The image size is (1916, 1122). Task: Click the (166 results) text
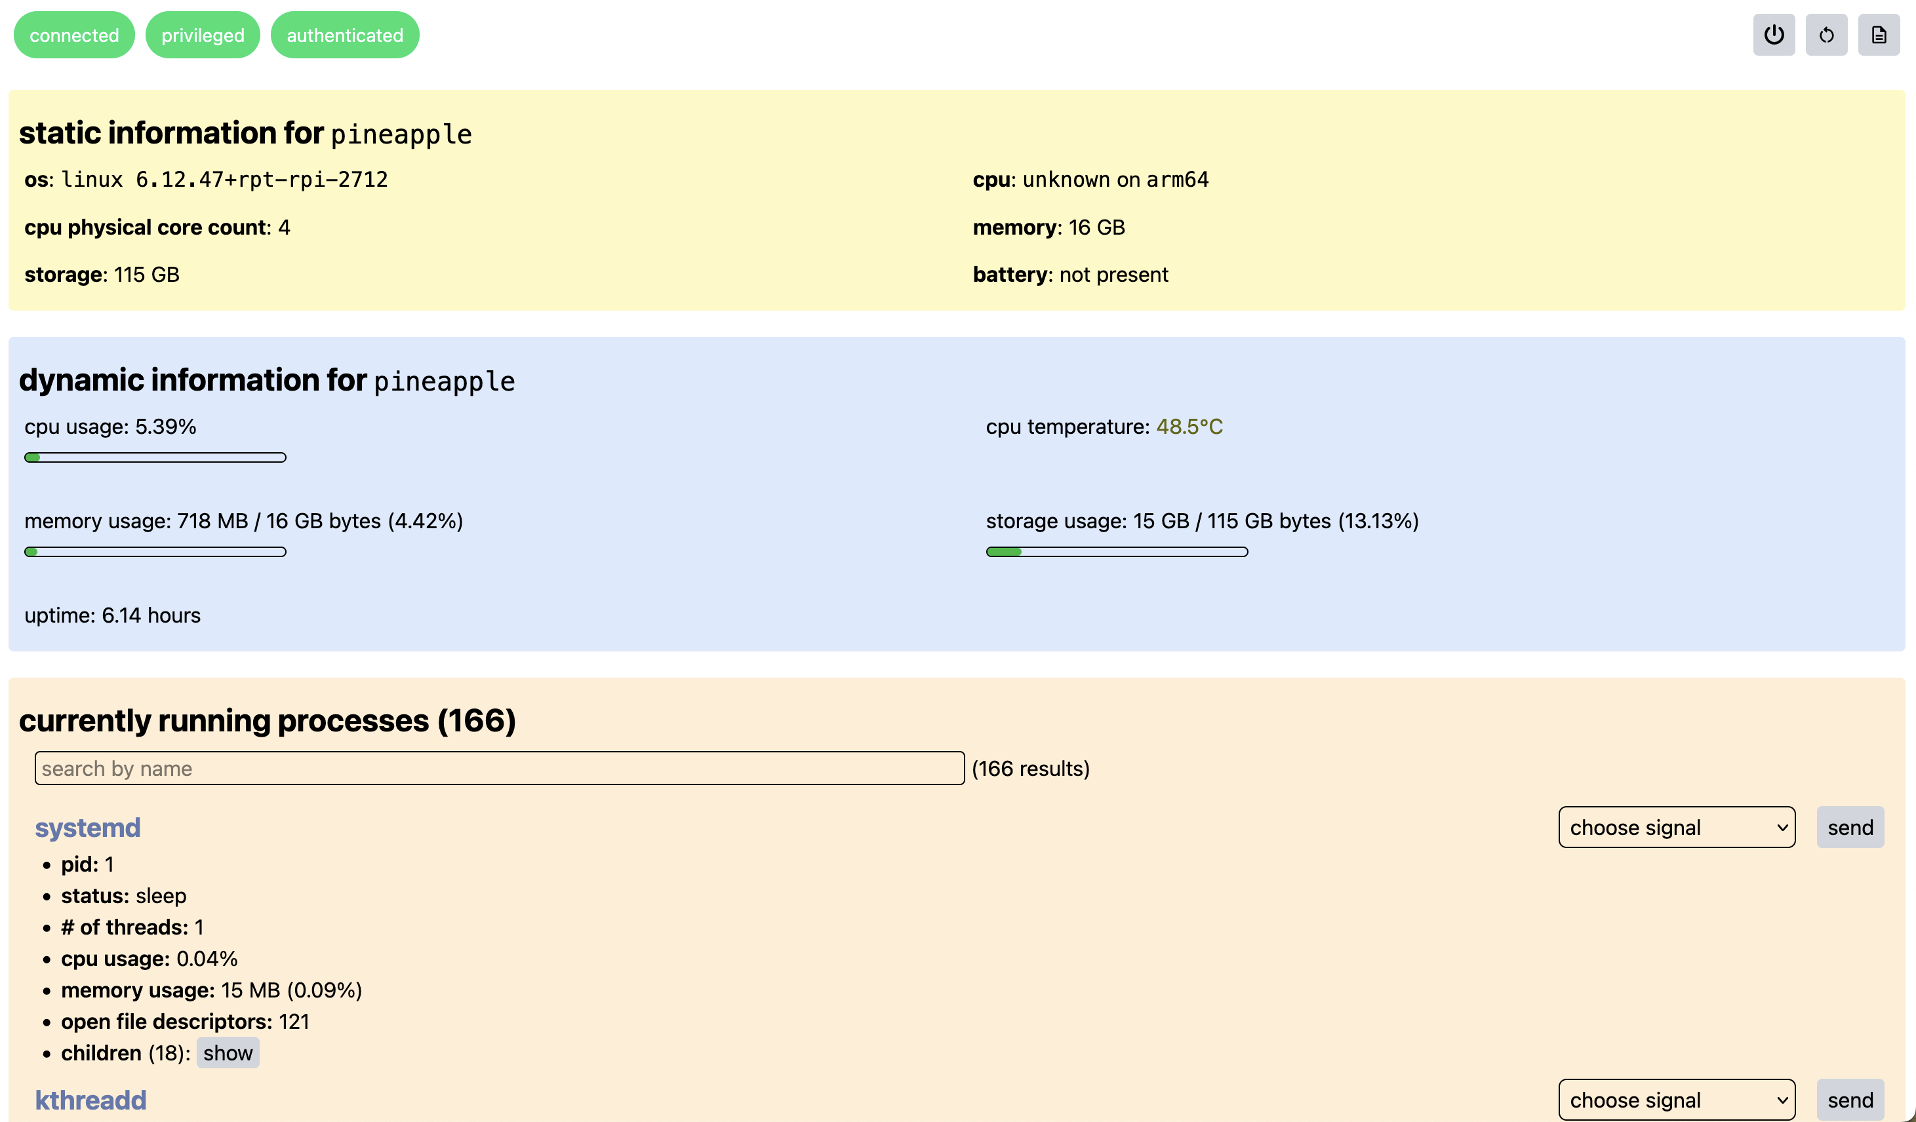(x=1030, y=769)
